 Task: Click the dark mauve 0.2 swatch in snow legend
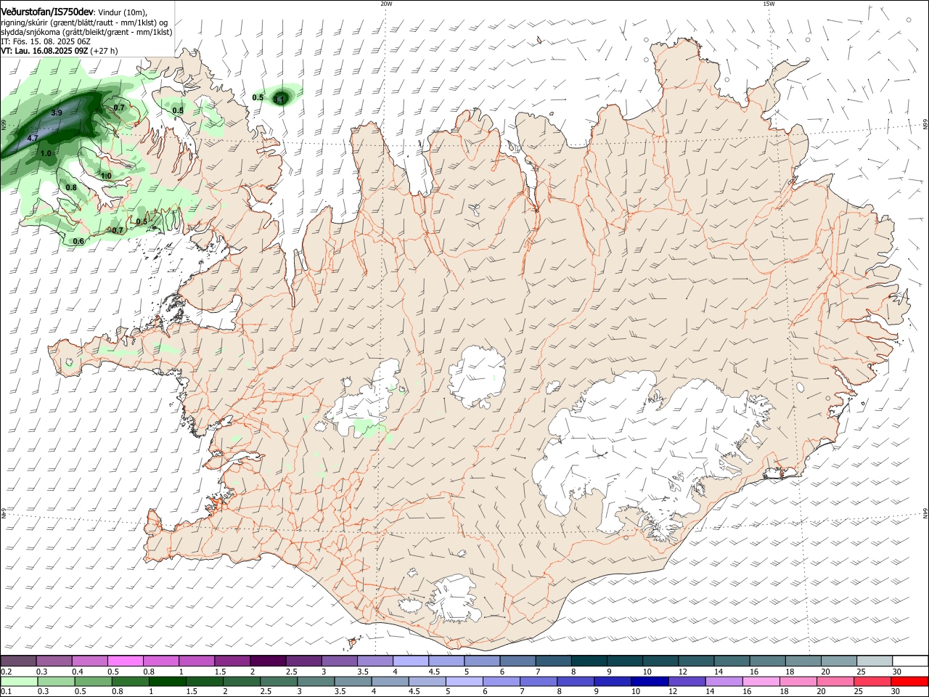point(18,661)
